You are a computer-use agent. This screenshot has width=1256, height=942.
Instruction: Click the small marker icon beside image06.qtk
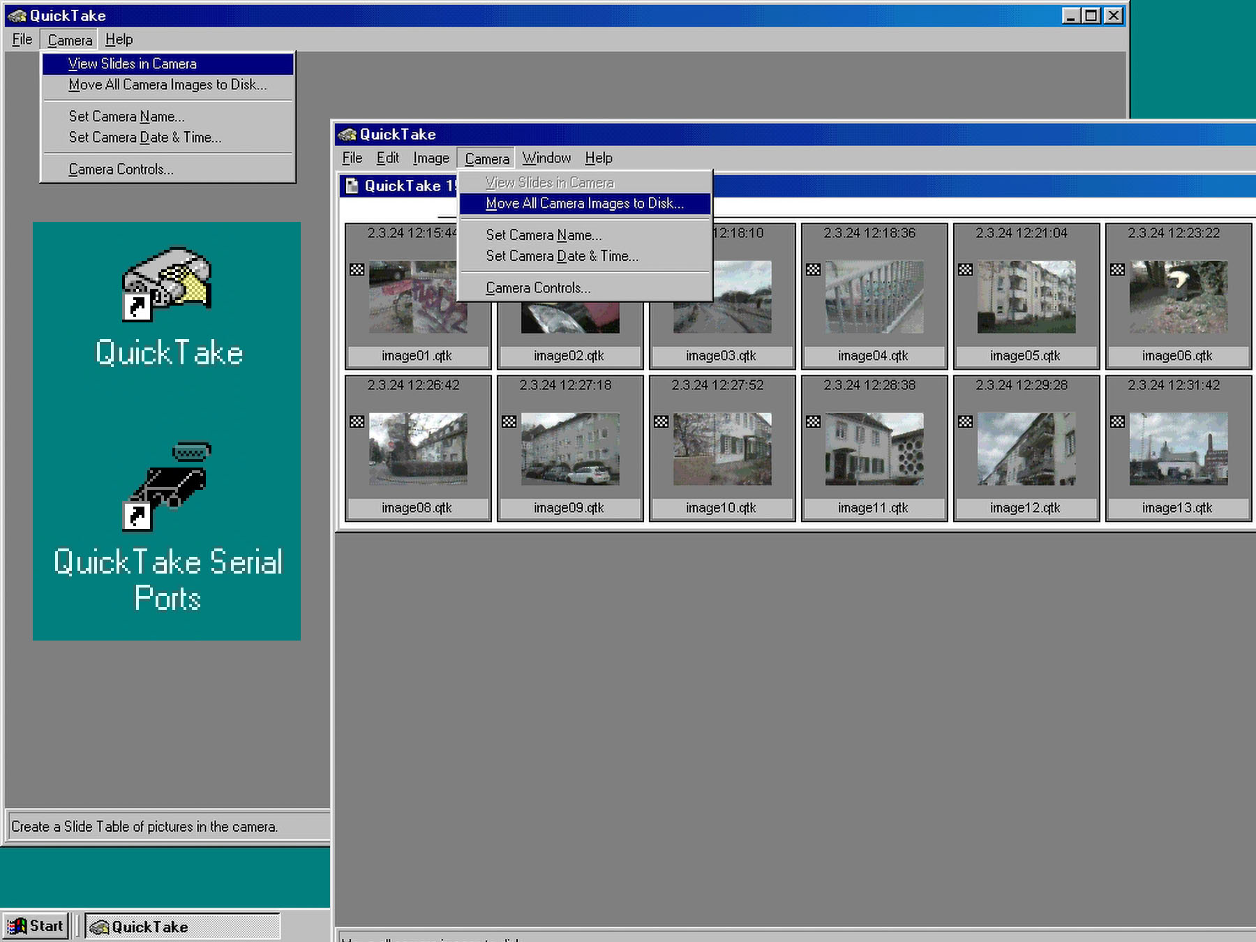point(1118,269)
